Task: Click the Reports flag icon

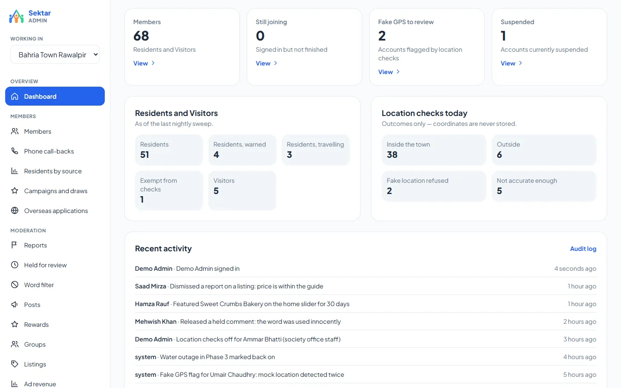Action: point(15,245)
